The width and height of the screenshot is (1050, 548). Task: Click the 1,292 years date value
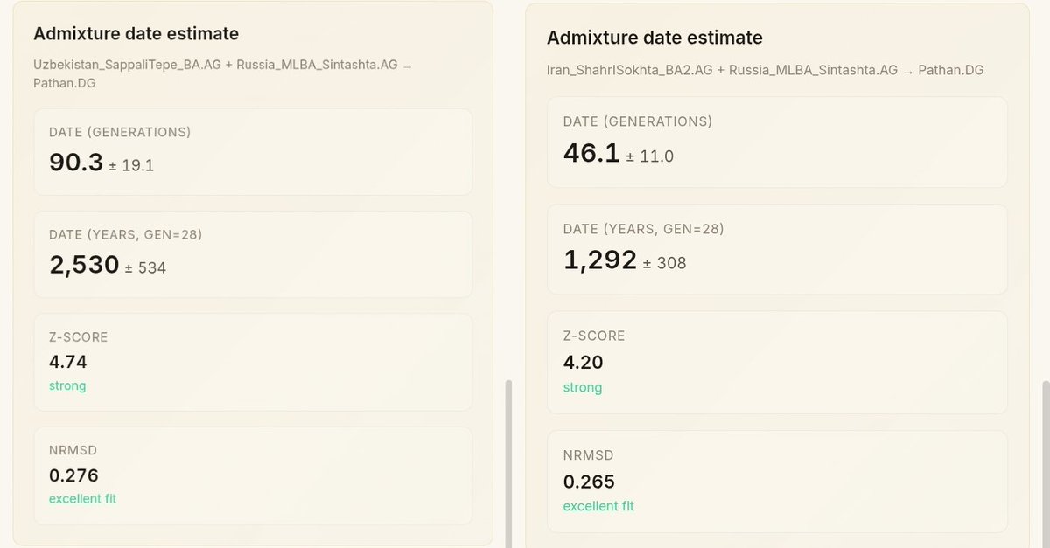[599, 260]
